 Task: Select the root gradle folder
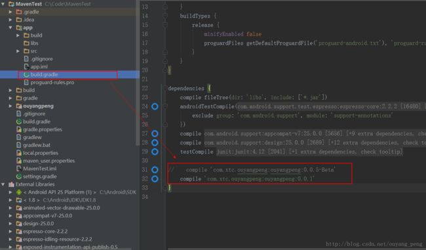tap(30, 98)
